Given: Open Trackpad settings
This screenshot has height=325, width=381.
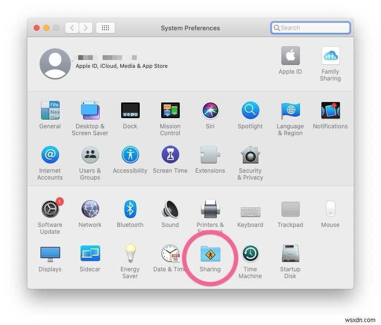Looking at the screenshot, I should [x=290, y=209].
